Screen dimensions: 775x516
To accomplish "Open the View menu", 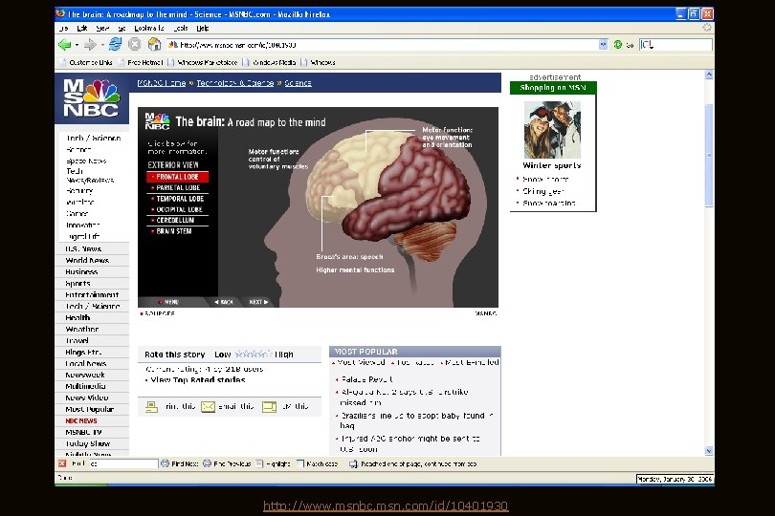I will pos(102,28).
